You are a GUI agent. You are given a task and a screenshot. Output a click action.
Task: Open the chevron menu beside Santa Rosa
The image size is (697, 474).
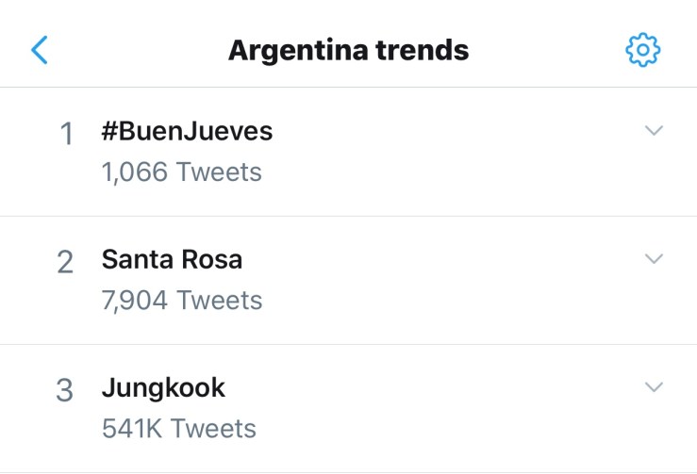point(654,259)
